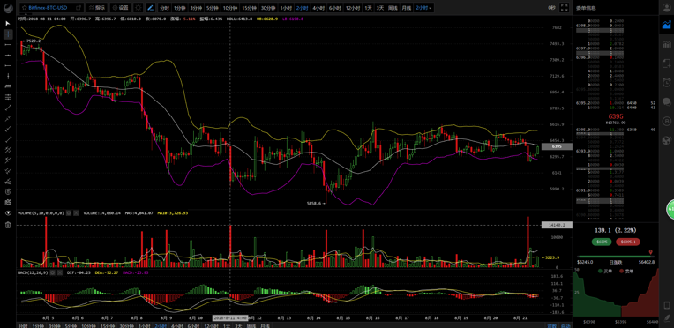Select the arrow pointer tool
674x328 pixels.
pyautogui.click(x=8, y=23)
